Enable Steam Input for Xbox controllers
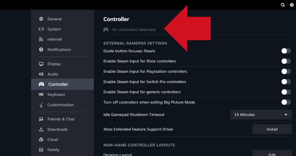This screenshot has width=296, height=156. point(286,61)
